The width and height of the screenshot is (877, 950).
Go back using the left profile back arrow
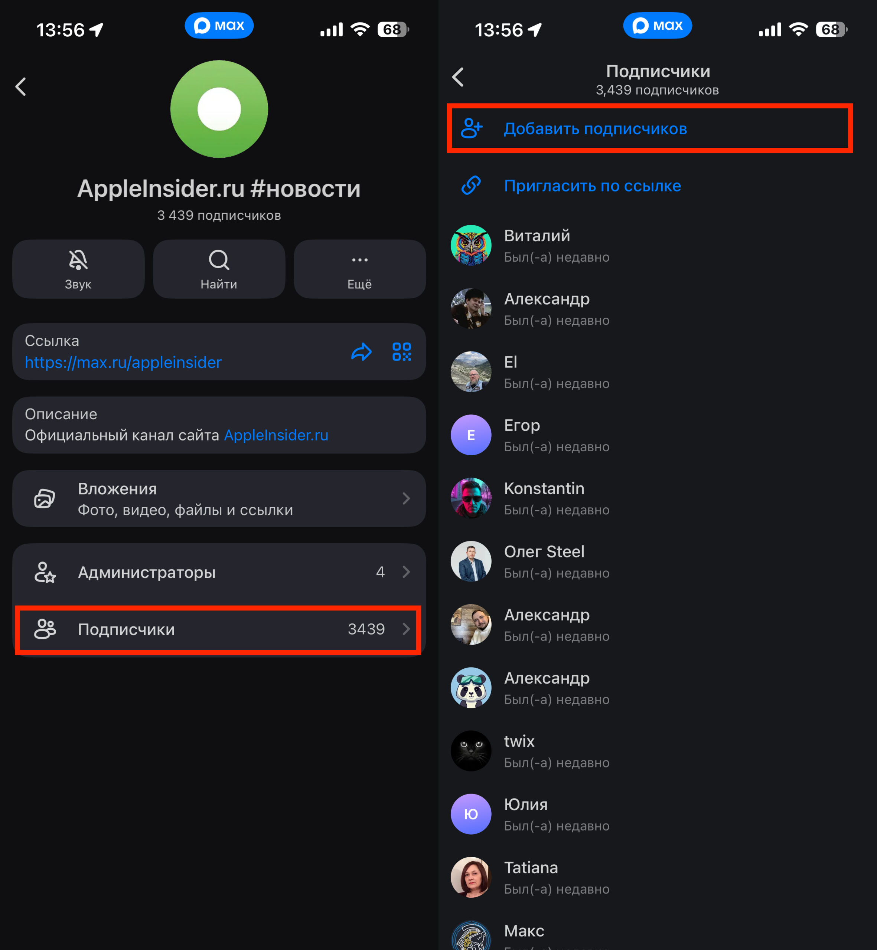[21, 87]
